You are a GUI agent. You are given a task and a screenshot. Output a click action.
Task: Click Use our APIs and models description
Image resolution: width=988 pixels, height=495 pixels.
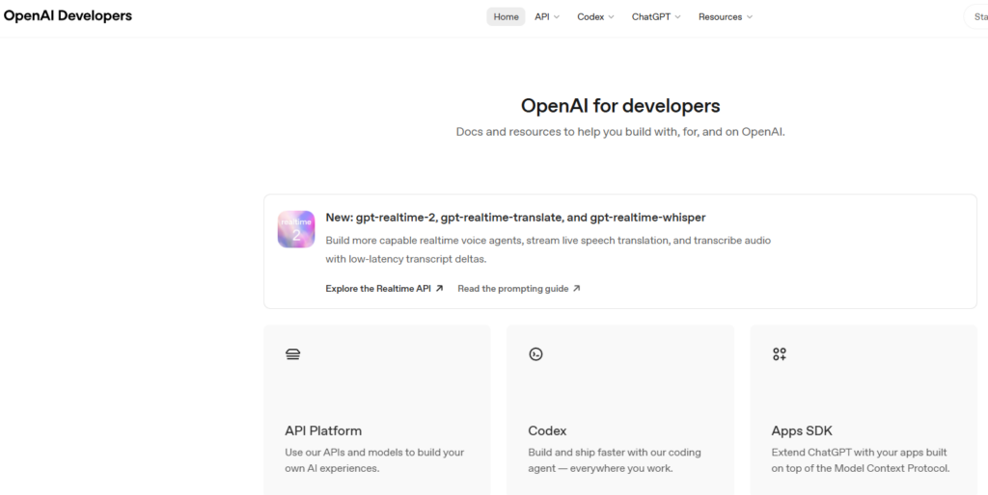click(x=374, y=460)
